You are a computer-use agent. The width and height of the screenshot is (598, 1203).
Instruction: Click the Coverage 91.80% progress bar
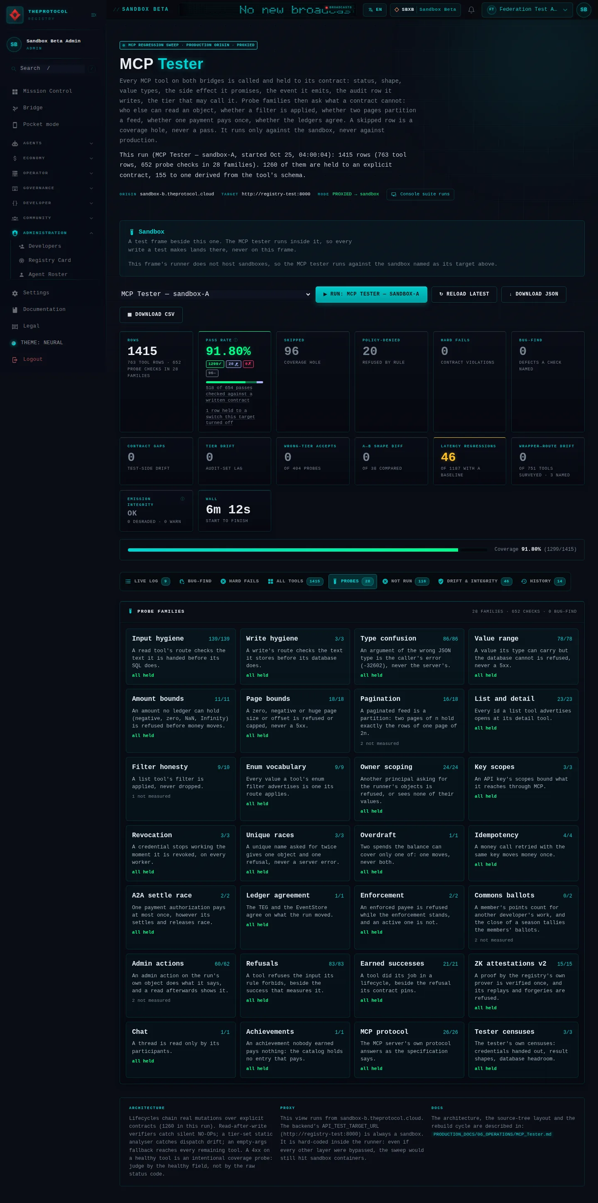coord(308,550)
